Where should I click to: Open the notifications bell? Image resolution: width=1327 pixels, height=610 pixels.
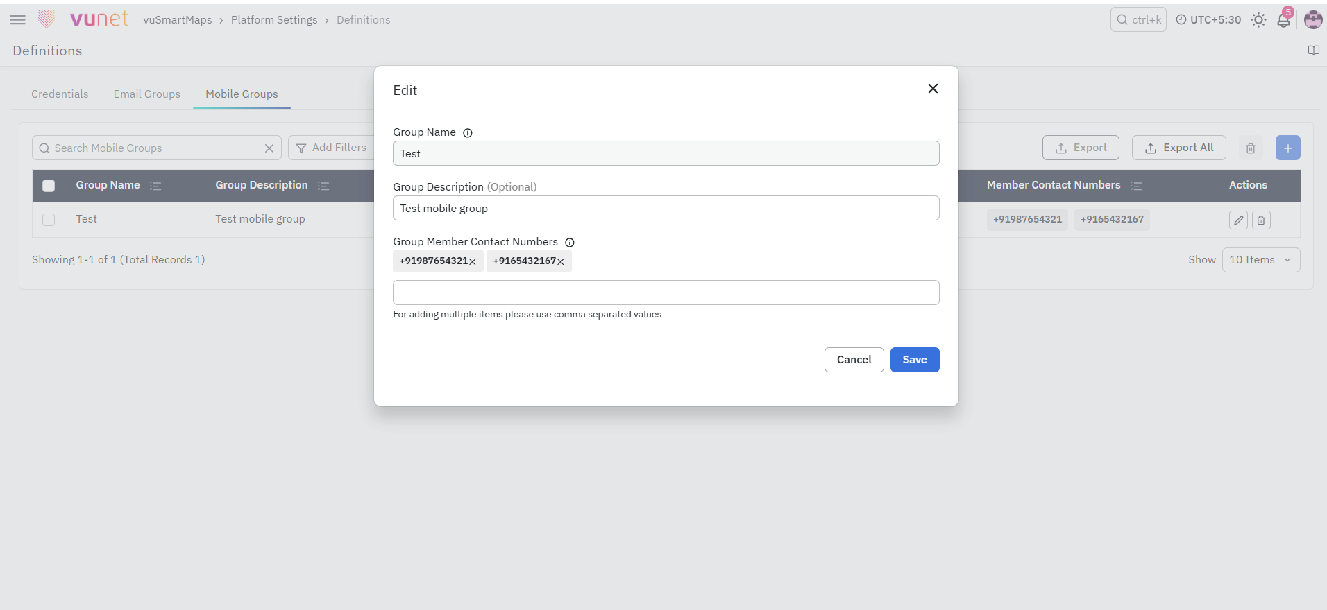[x=1284, y=19]
